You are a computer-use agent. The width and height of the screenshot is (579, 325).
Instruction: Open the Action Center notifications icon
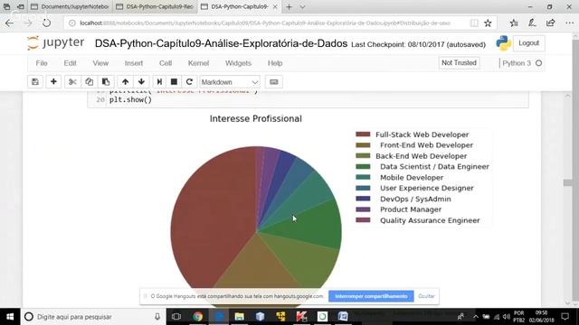click(x=565, y=317)
